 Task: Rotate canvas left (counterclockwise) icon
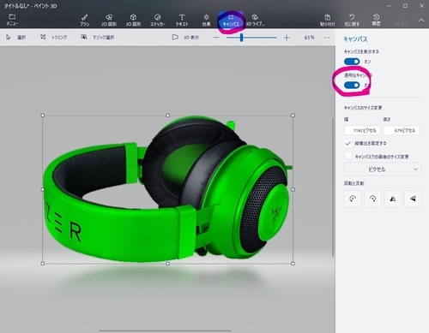click(353, 199)
